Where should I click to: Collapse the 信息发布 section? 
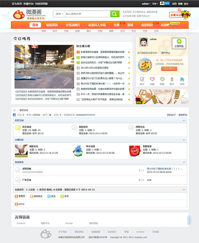184,162
